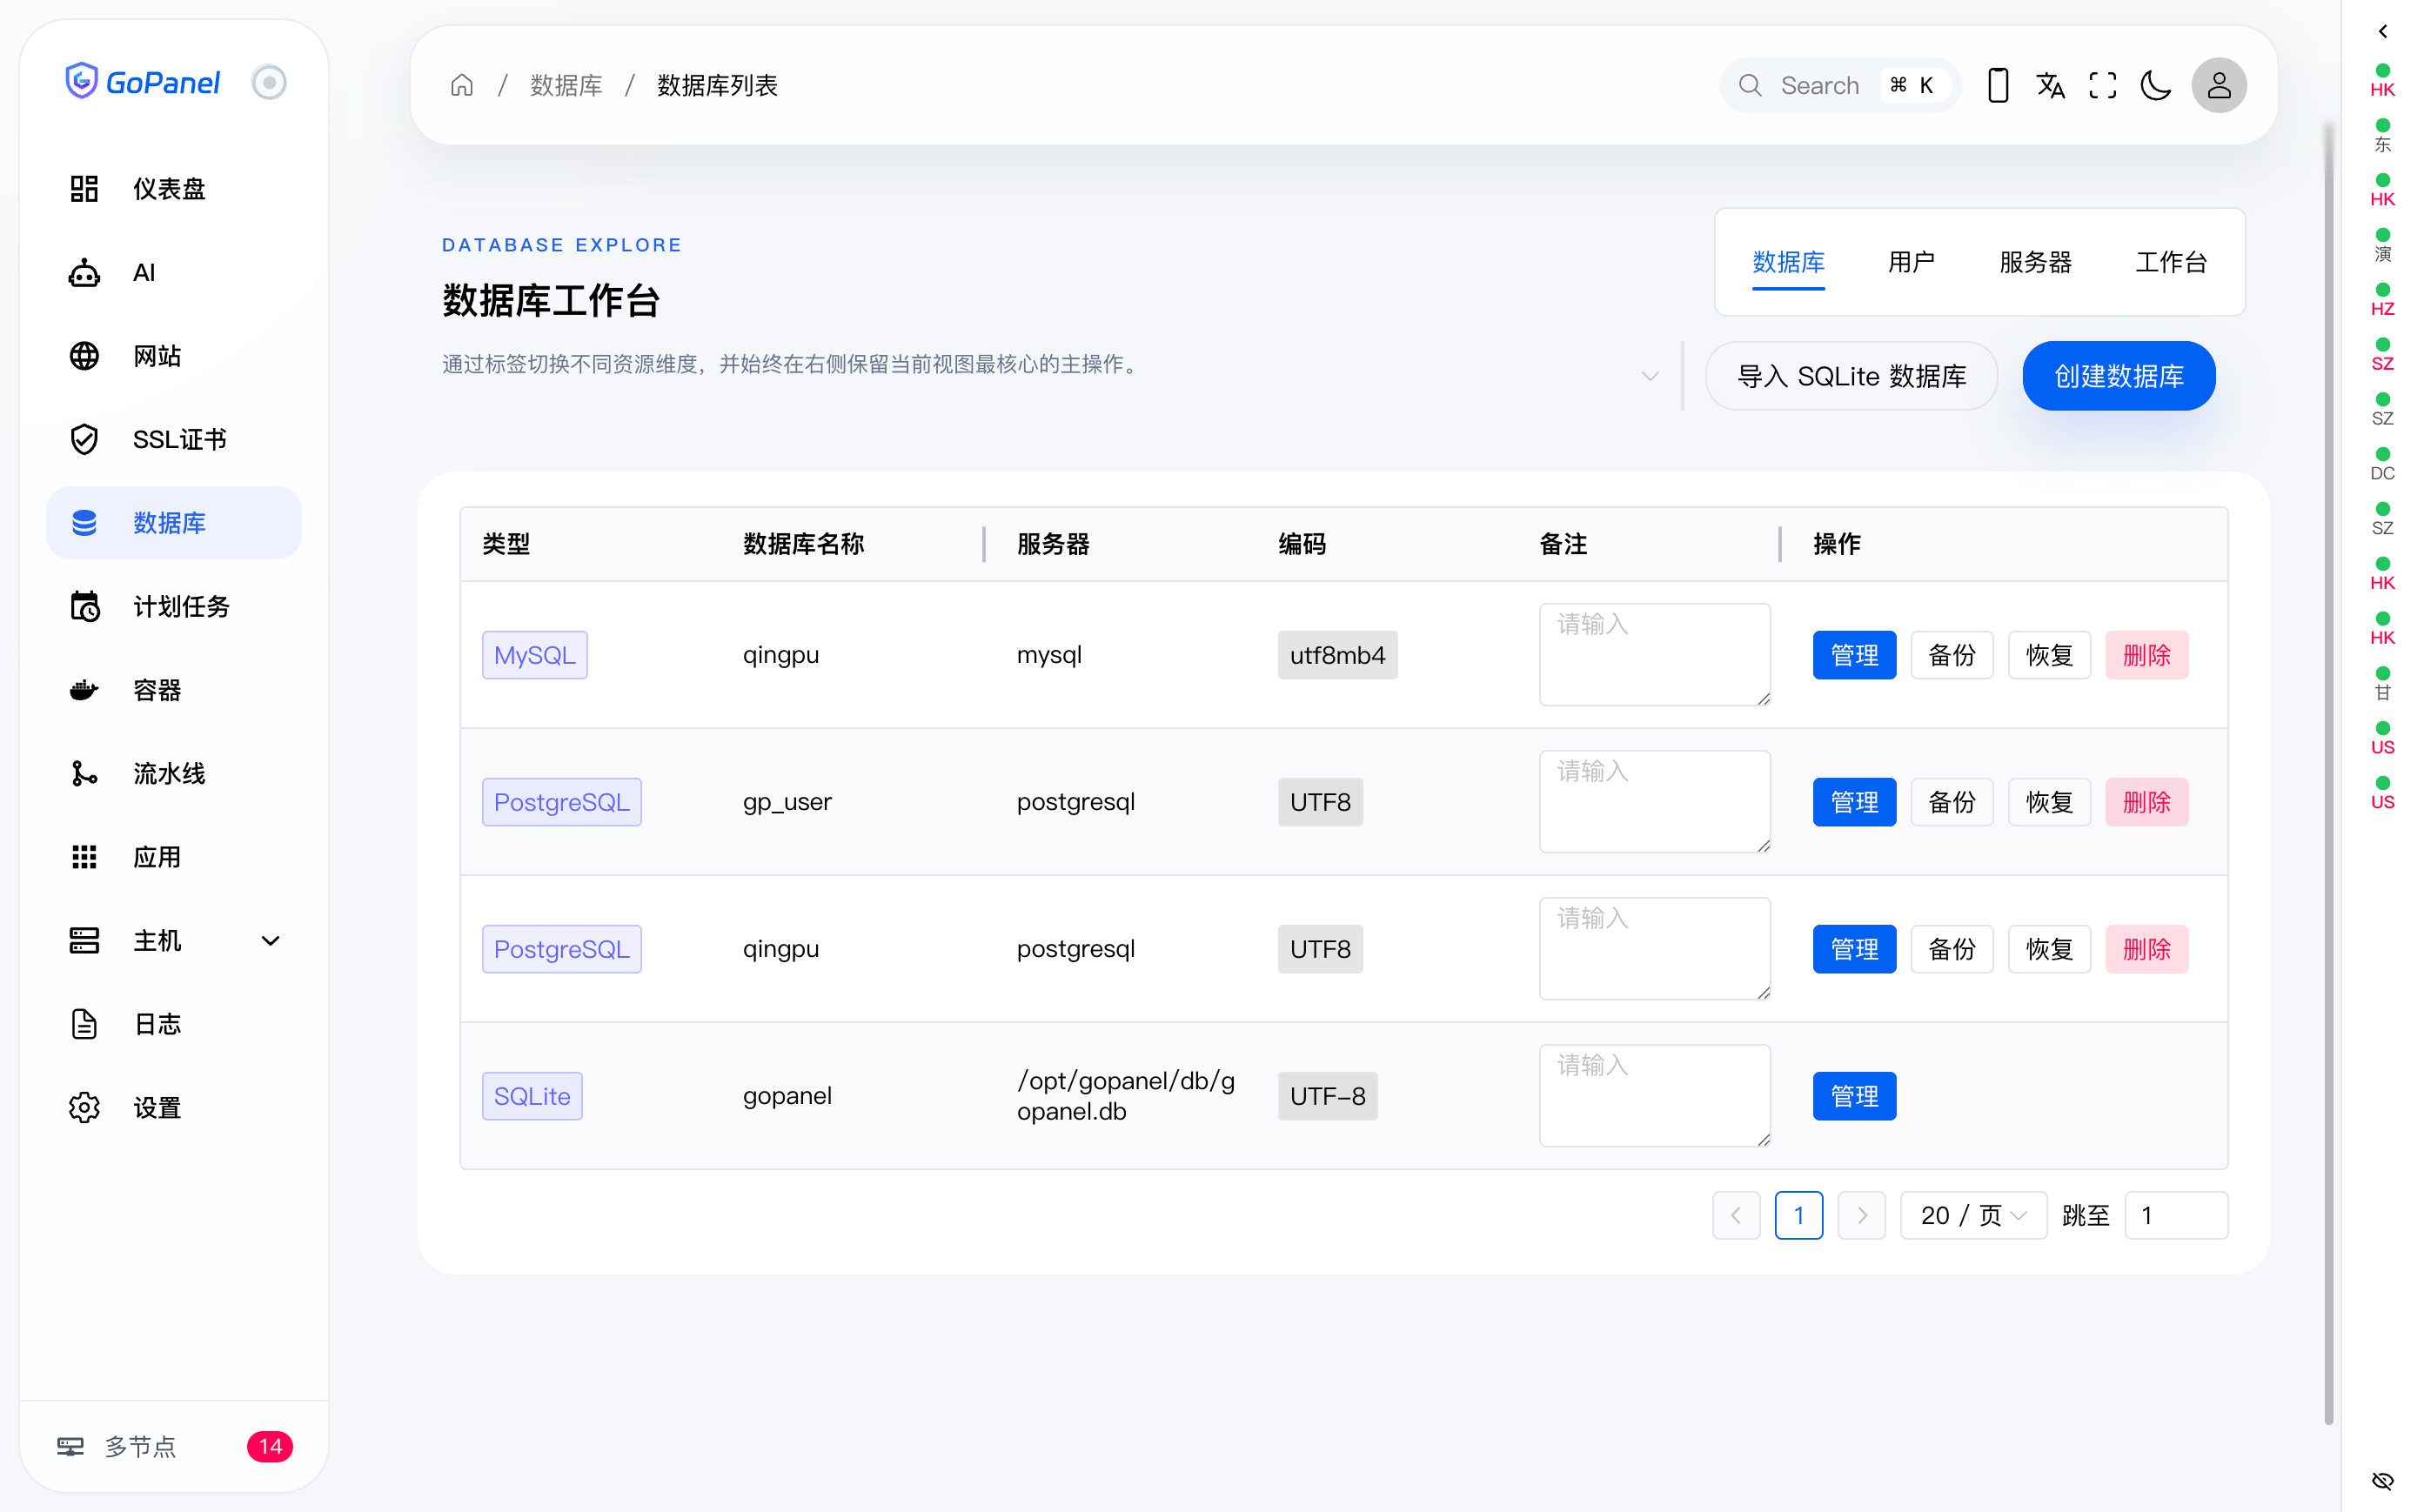Viewport: 2424px width, 1512px height.
Task: Click 备份 for MySQL qingpu row
Action: 1951,655
